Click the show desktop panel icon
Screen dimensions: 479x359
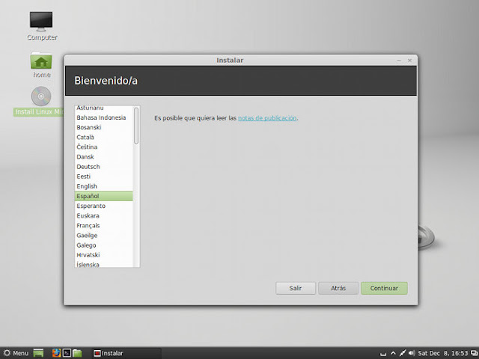[38, 353]
